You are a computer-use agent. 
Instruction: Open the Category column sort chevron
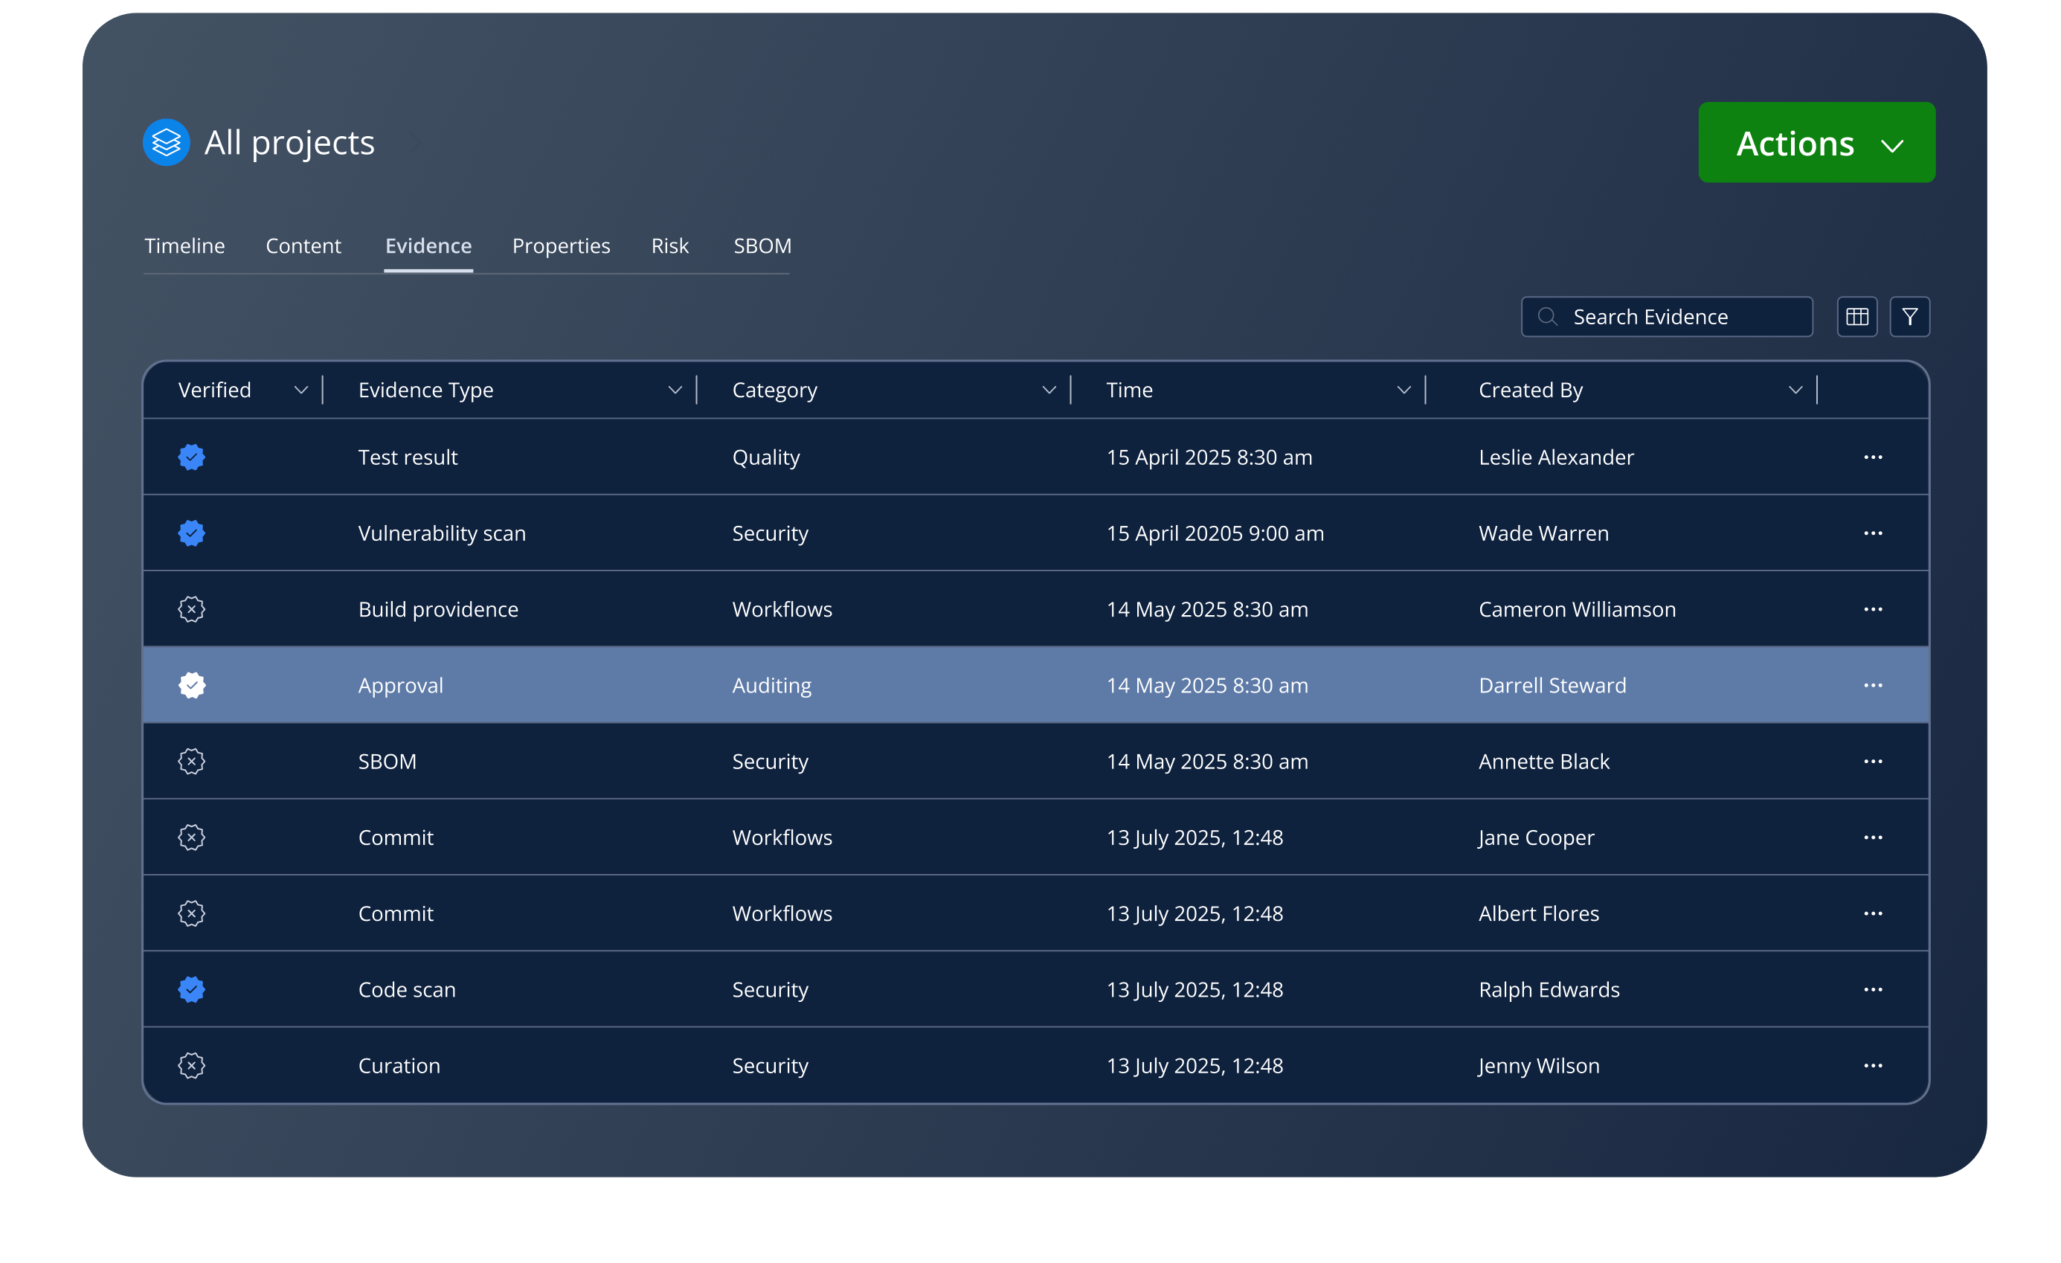(x=1049, y=391)
